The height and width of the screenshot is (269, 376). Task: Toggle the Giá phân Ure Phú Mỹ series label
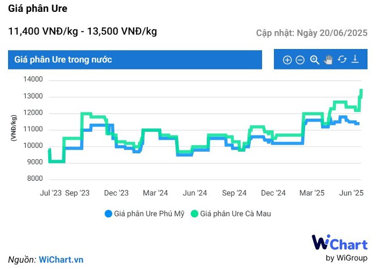[x=149, y=214]
